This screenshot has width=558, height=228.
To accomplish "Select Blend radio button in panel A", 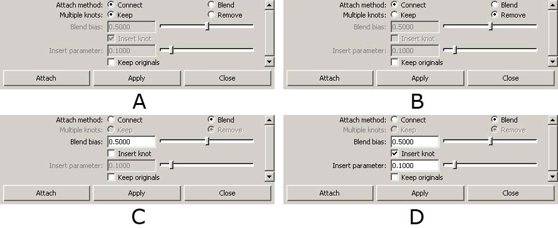I will 211,4.
